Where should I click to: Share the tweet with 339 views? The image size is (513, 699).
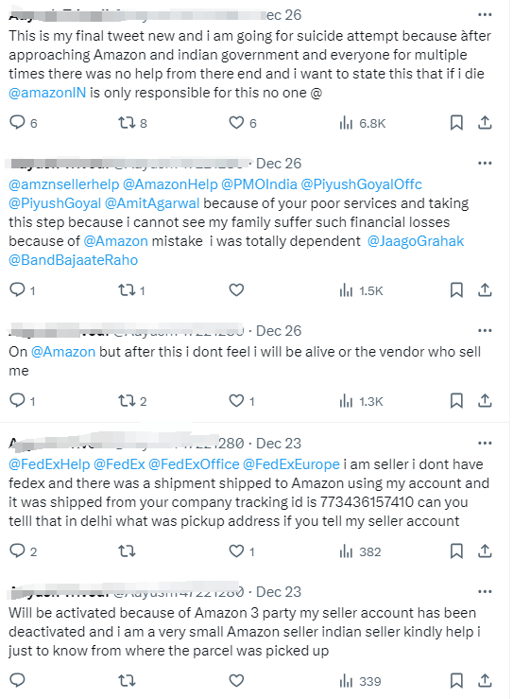click(x=485, y=680)
